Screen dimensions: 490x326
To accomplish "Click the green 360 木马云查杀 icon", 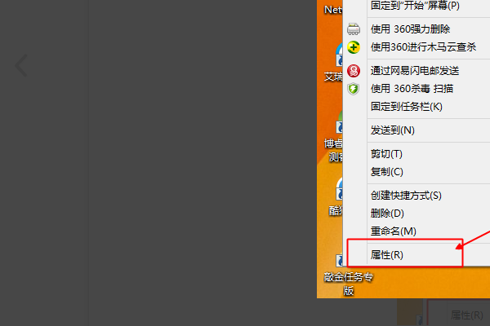I will (354, 47).
